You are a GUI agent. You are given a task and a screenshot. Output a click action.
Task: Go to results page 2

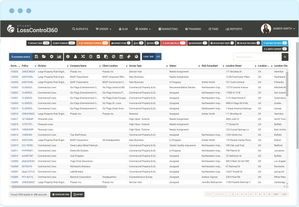[x=233, y=194]
